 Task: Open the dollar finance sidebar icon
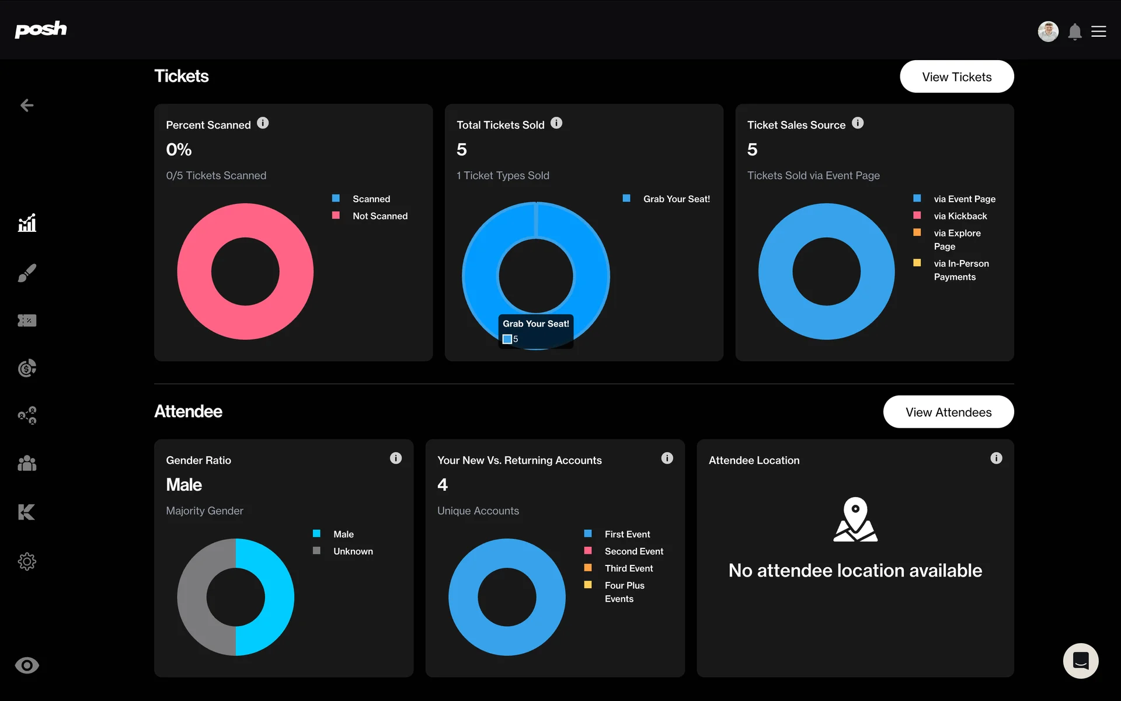pyautogui.click(x=27, y=368)
